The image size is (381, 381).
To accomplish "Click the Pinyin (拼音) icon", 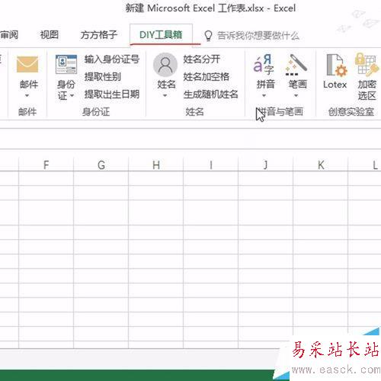I will (x=264, y=64).
